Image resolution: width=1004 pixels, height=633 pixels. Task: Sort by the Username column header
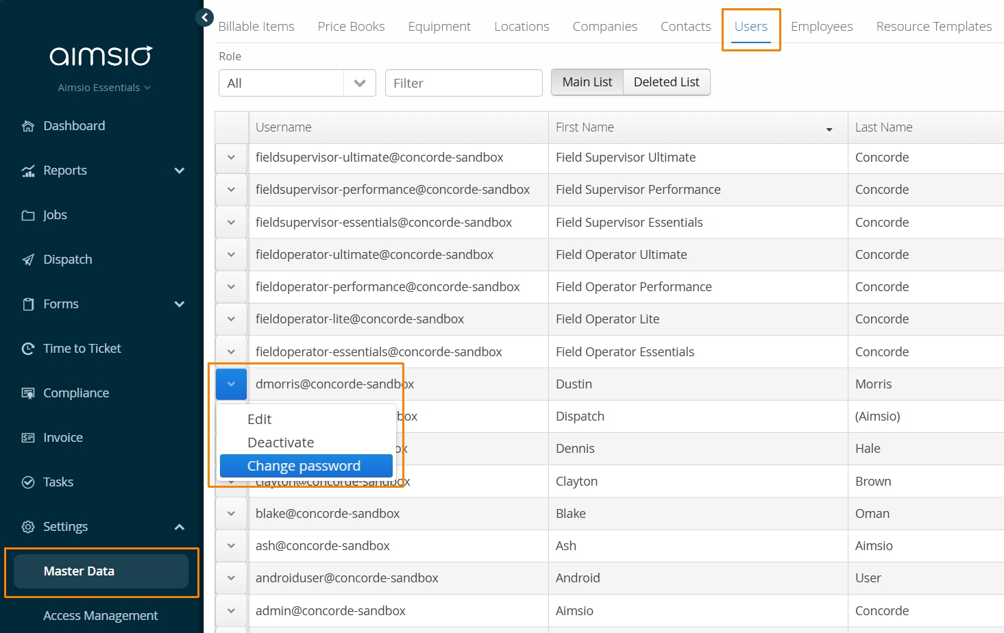[398, 127]
